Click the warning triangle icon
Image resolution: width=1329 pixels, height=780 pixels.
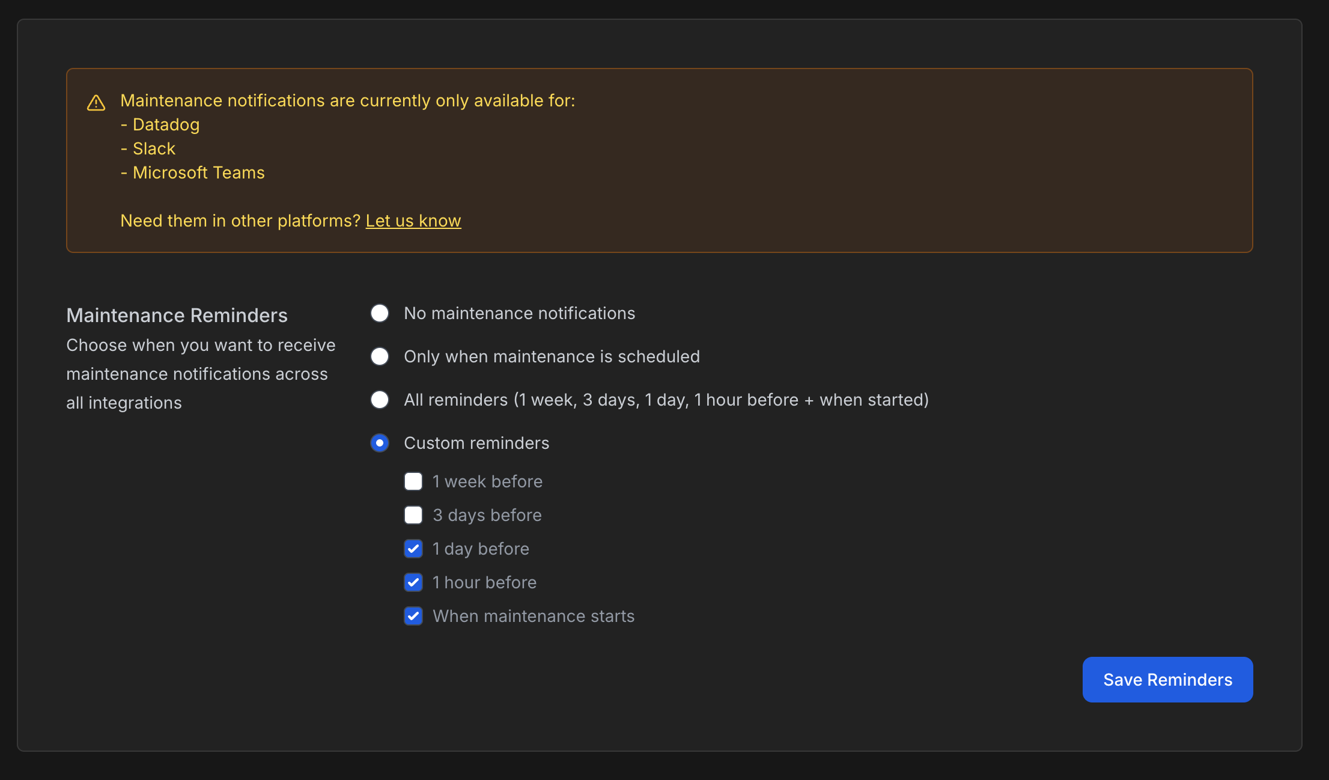pos(96,103)
